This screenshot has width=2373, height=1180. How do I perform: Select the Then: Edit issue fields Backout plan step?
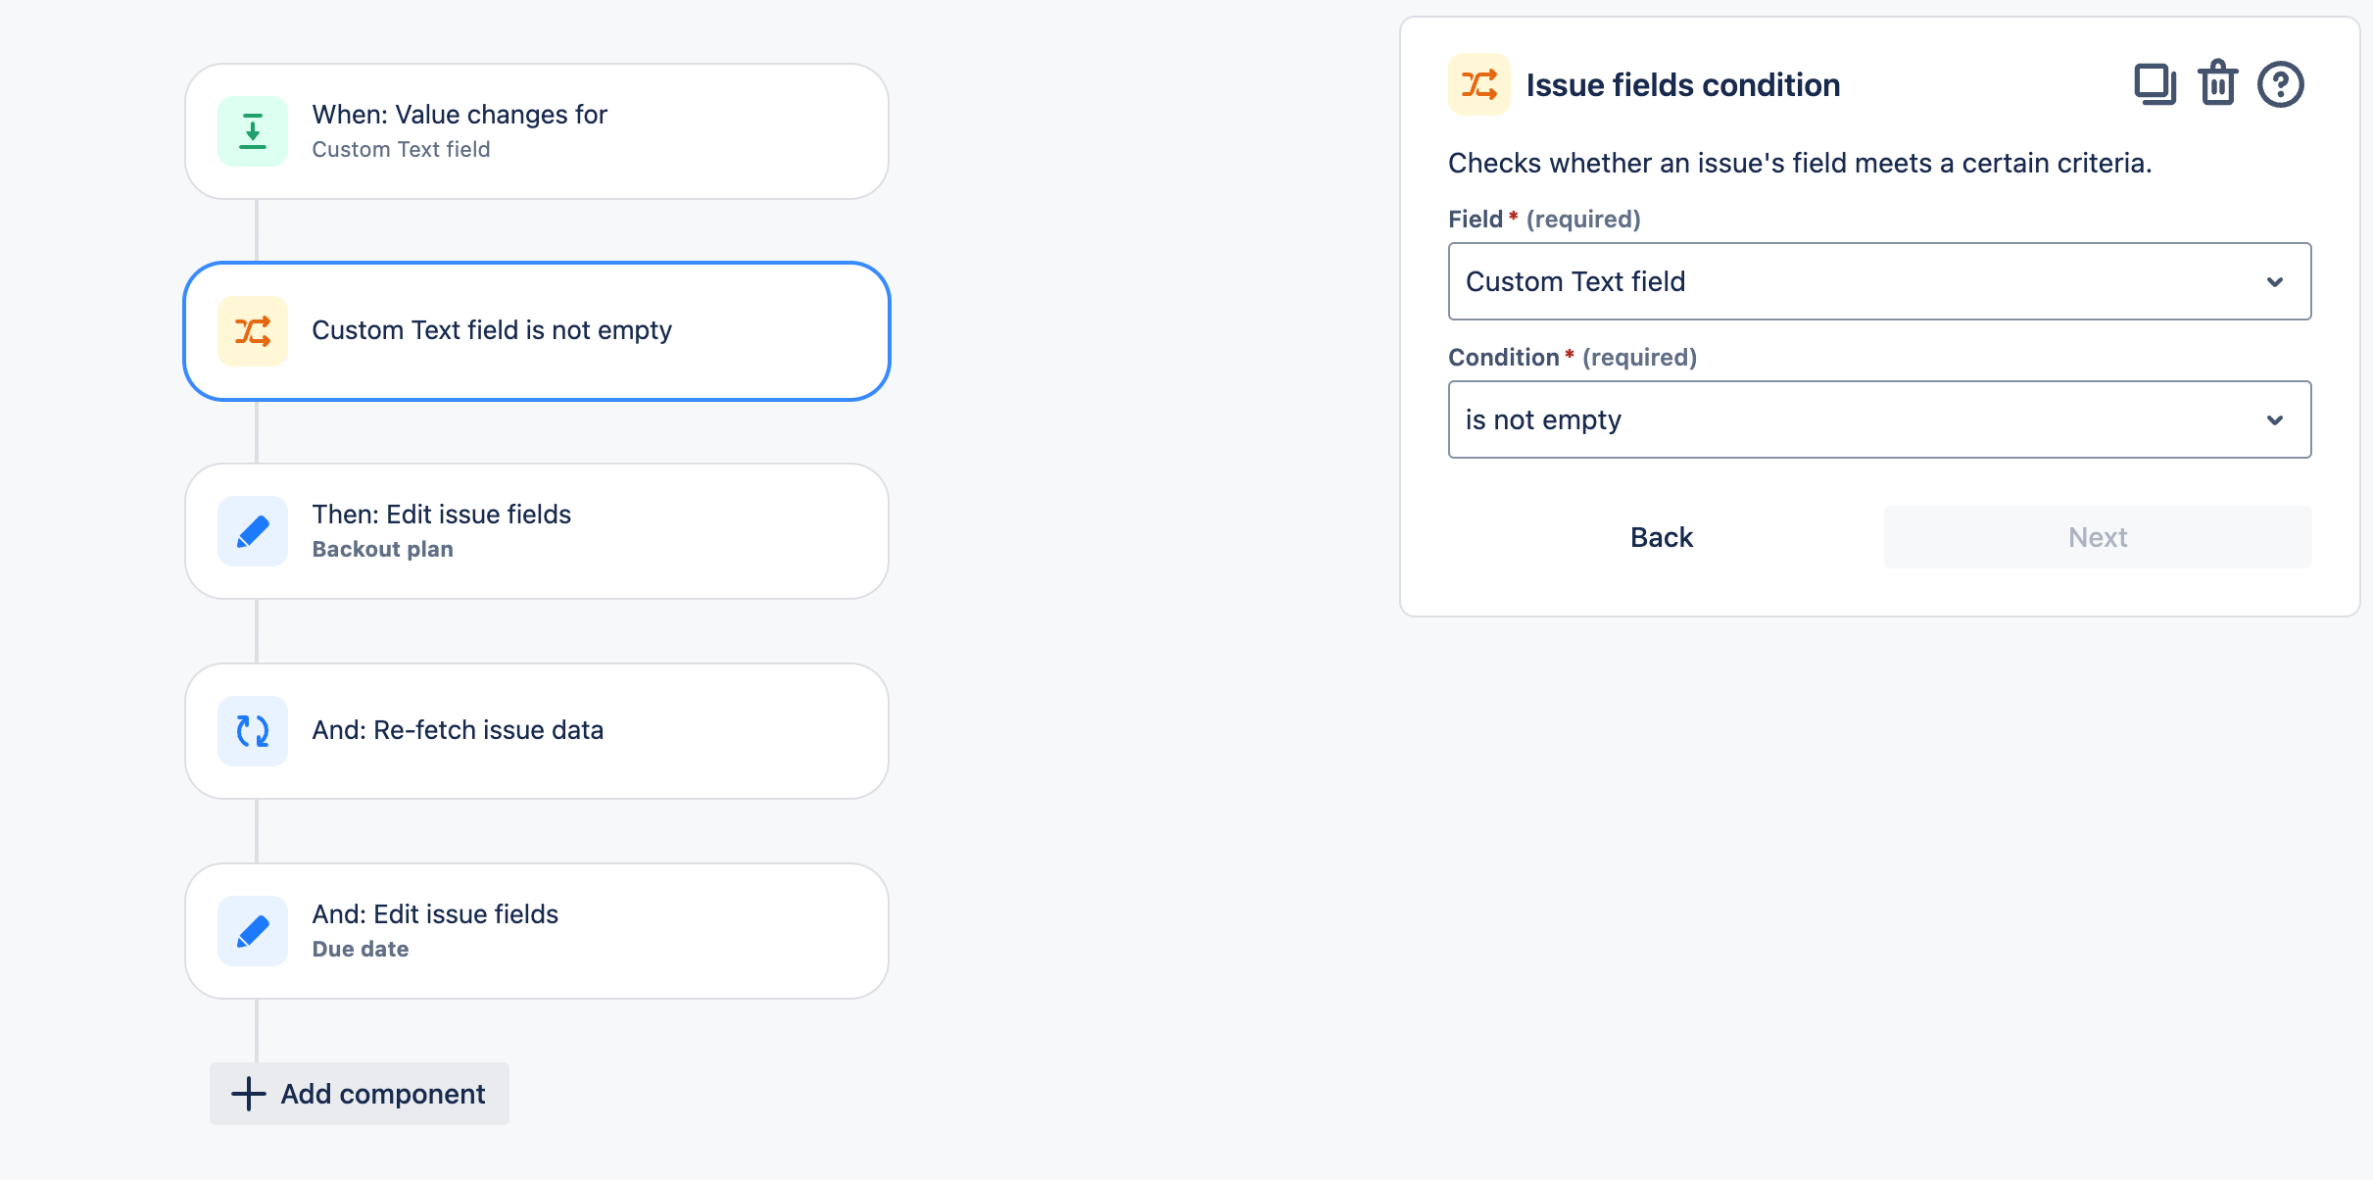coord(588,531)
